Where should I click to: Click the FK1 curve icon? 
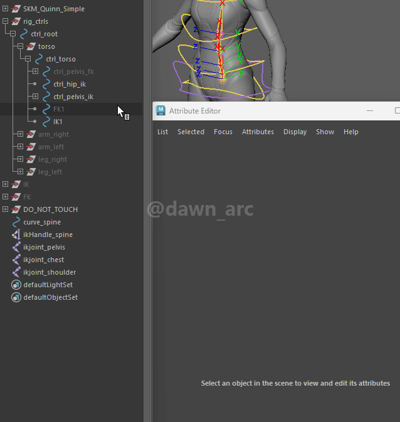coord(46,109)
